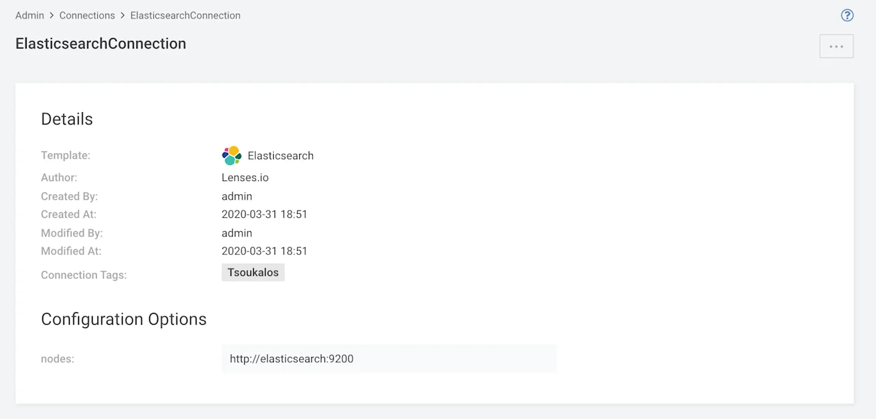Viewport: 876px width, 419px height.
Task: Click the chevron after Admin breadcrumb
Action: coord(51,15)
